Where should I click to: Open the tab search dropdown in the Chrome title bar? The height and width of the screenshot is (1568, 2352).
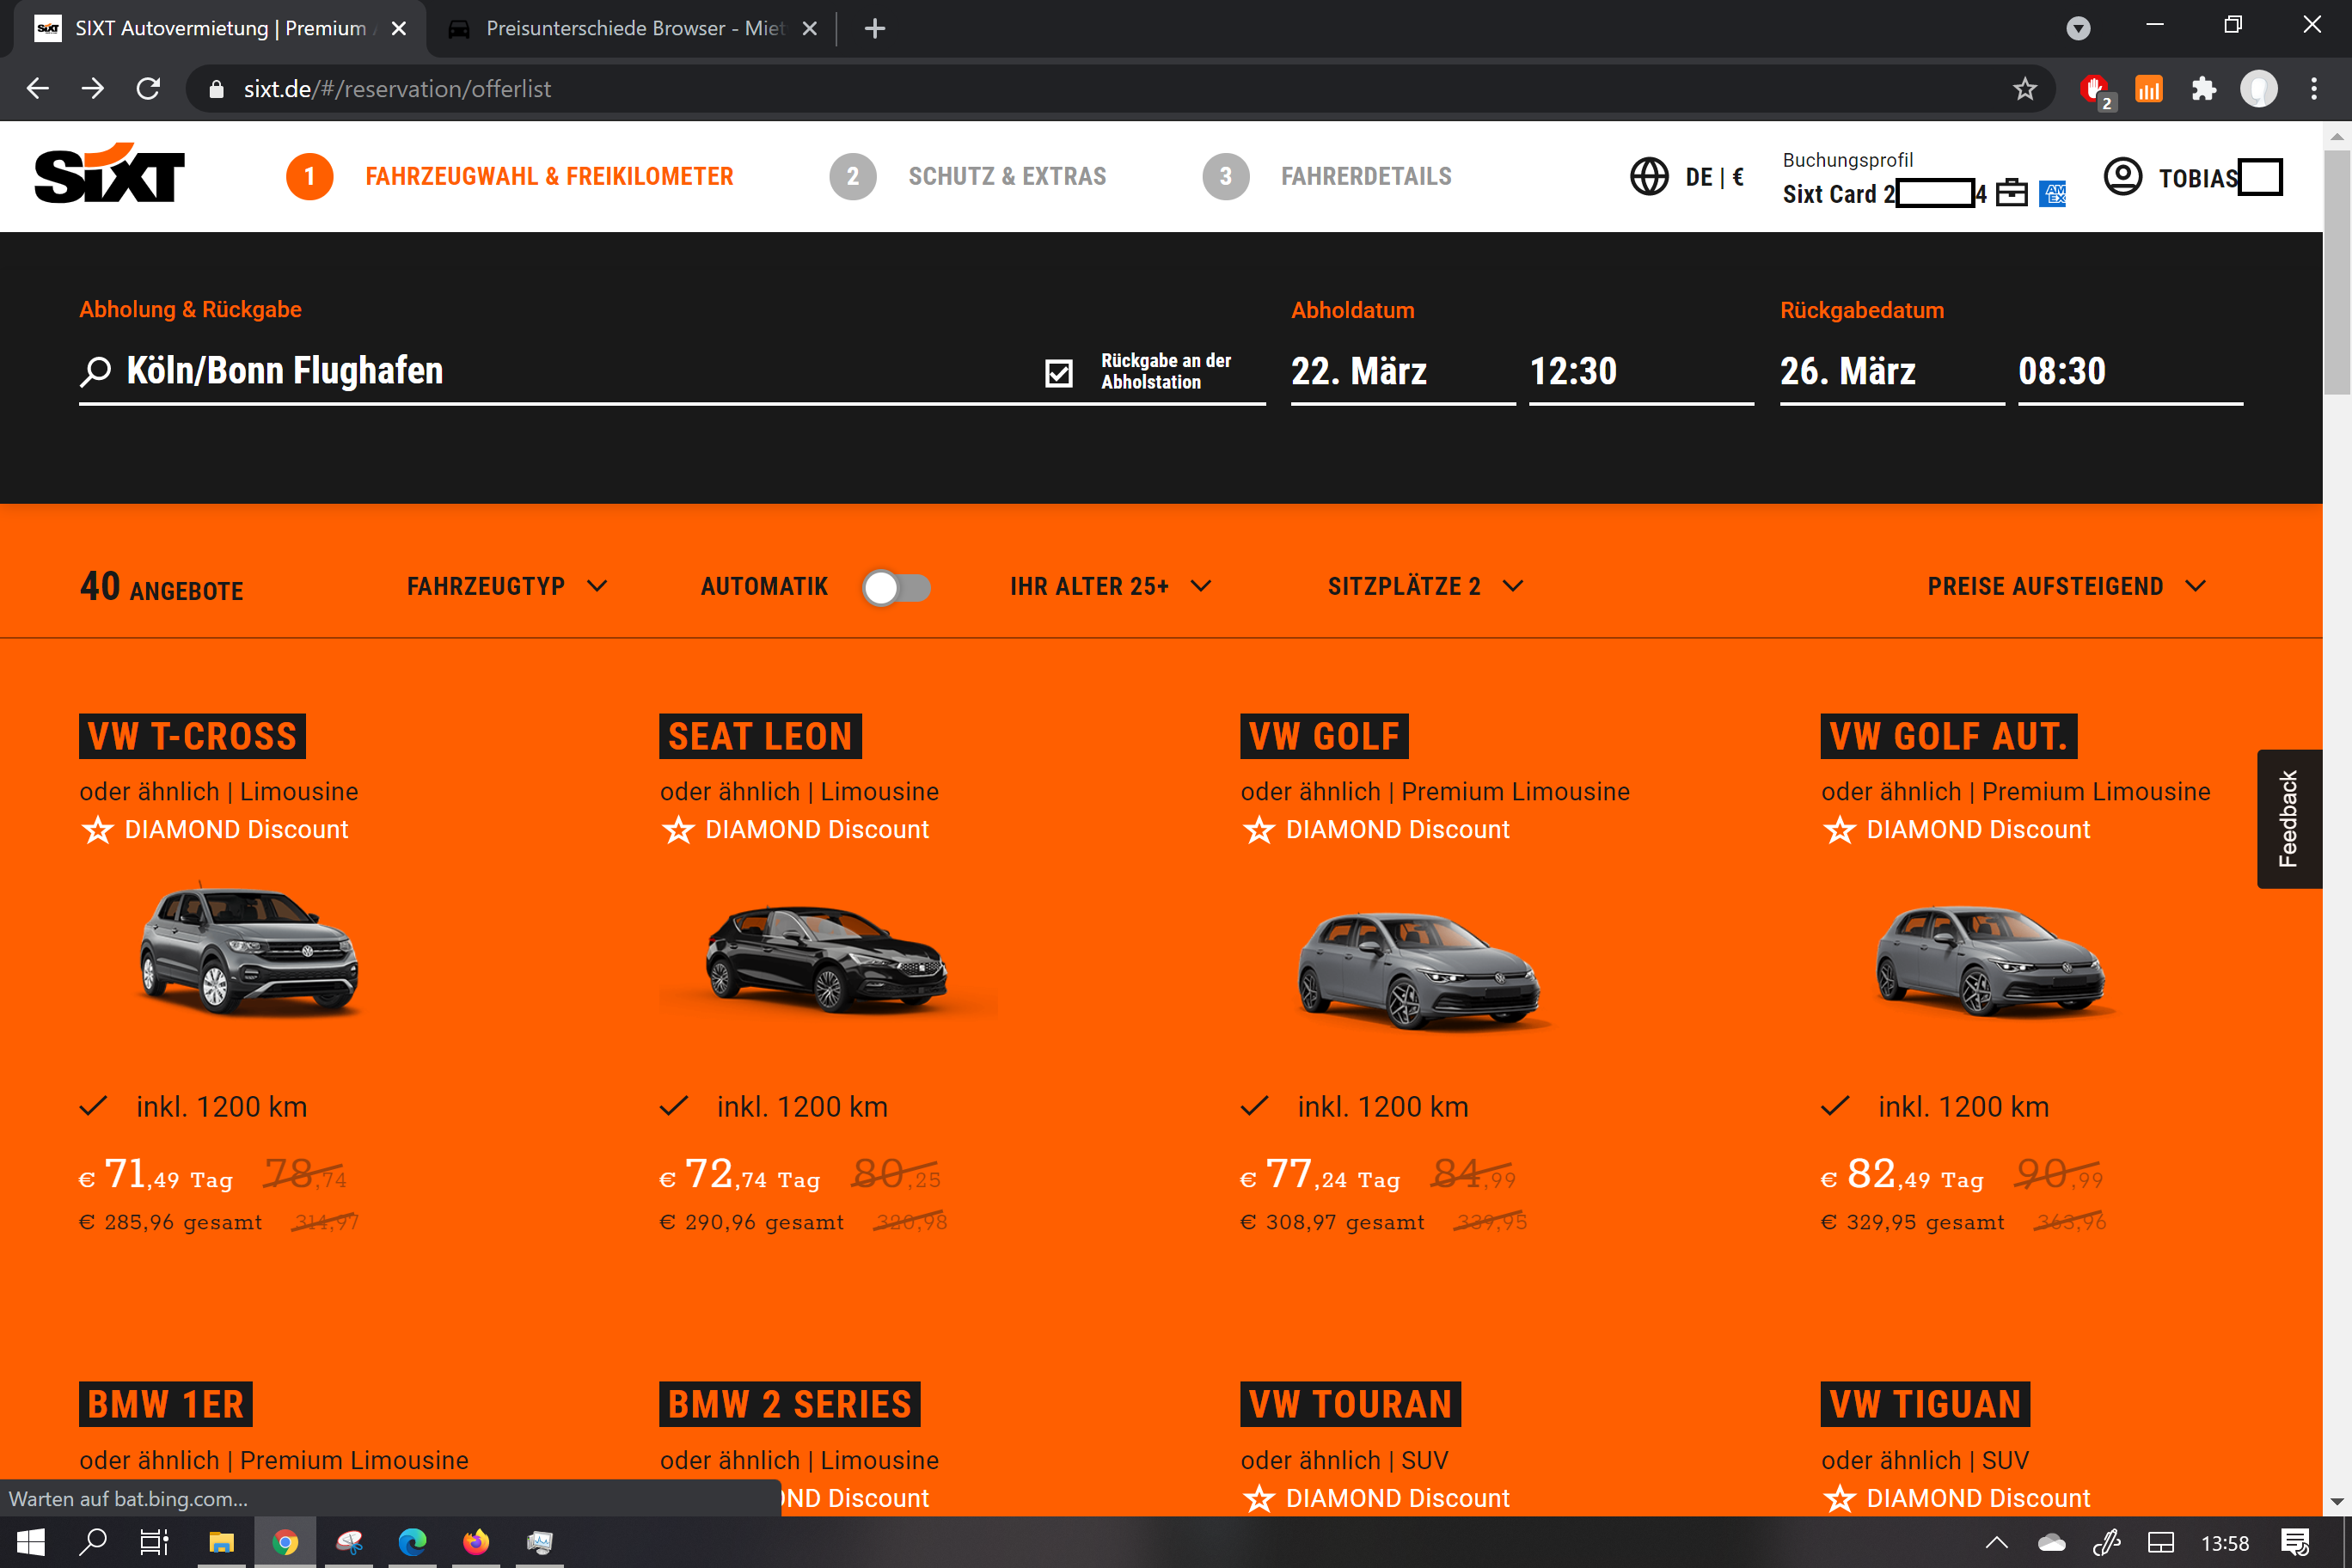(x=2078, y=28)
